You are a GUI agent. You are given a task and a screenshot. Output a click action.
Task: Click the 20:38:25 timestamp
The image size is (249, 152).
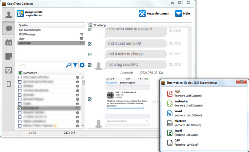(175, 43)
